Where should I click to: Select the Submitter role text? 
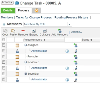33,74
